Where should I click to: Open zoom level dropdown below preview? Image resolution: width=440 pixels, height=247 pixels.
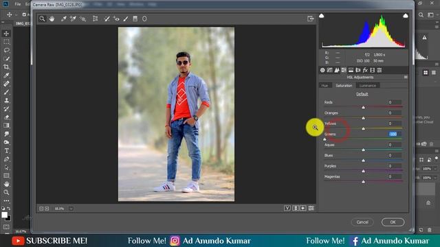[71, 209]
